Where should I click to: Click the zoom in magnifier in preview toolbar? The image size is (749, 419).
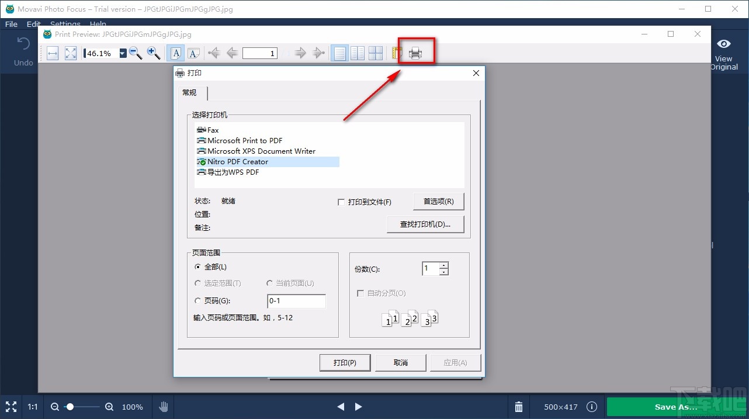coord(154,53)
